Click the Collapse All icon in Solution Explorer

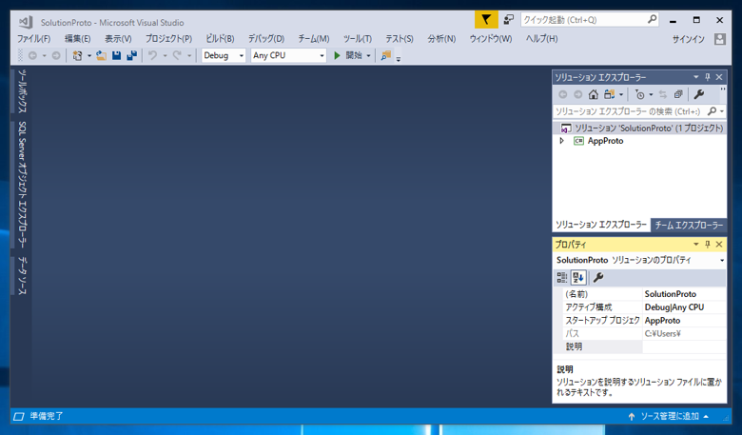coord(678,94)
